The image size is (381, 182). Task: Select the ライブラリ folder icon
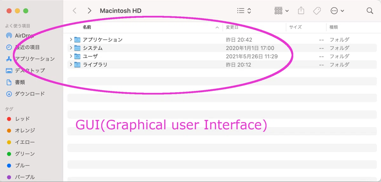tap(77, 64)
